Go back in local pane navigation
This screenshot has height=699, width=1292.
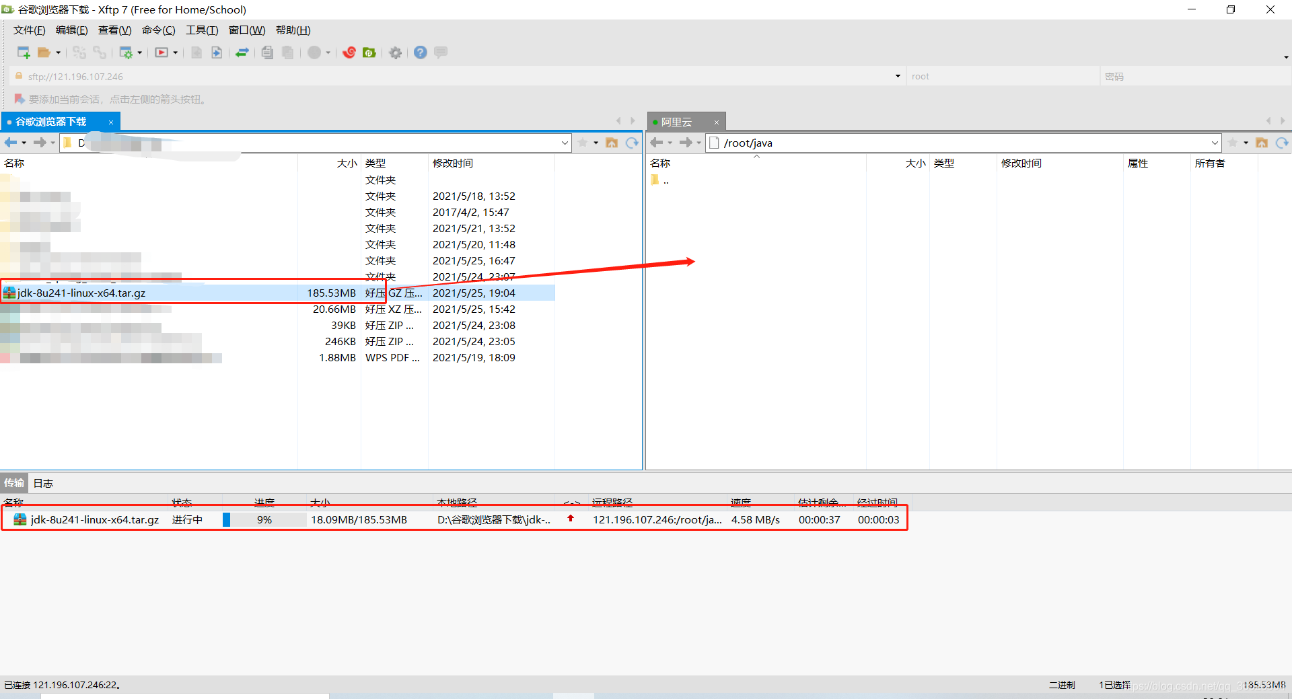[11, 143]
